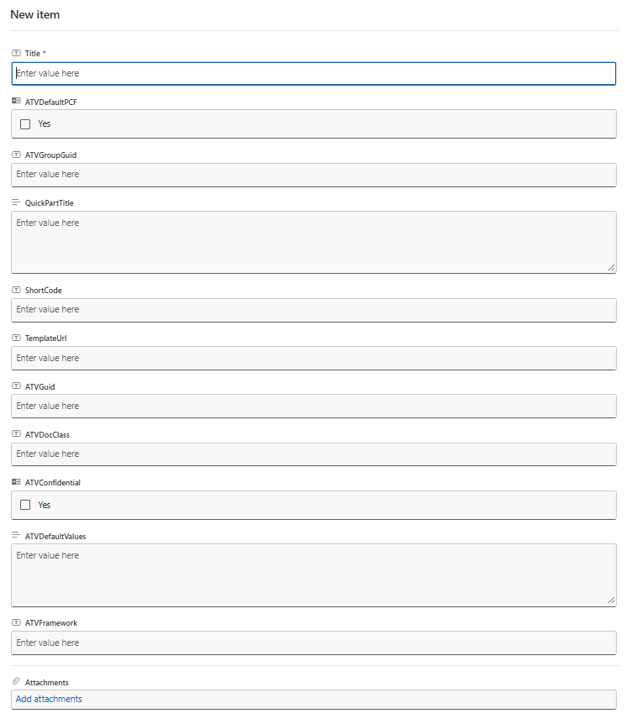Click inside the ATVDefaultValues text area
626x724 pixels.
pyautogui.click(x=313, y=575)
